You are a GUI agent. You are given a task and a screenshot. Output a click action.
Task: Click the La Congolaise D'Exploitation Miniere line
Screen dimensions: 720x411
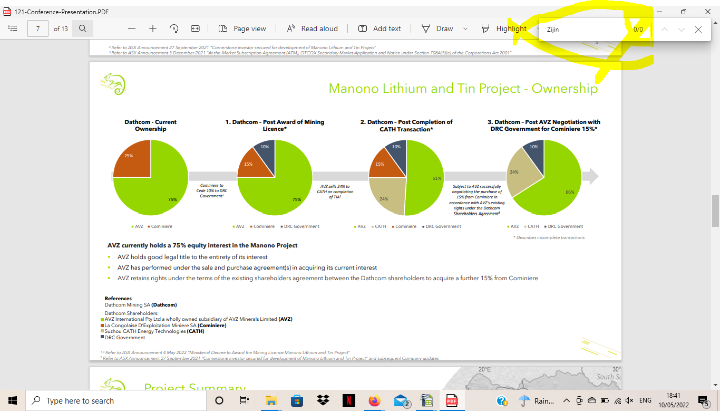click(166, 326)
